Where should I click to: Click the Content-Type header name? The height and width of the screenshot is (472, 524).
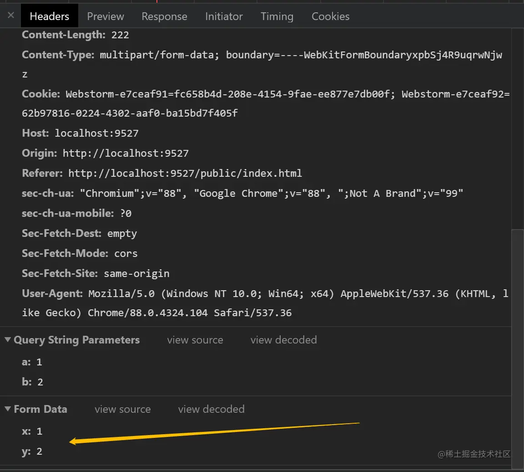58,55
